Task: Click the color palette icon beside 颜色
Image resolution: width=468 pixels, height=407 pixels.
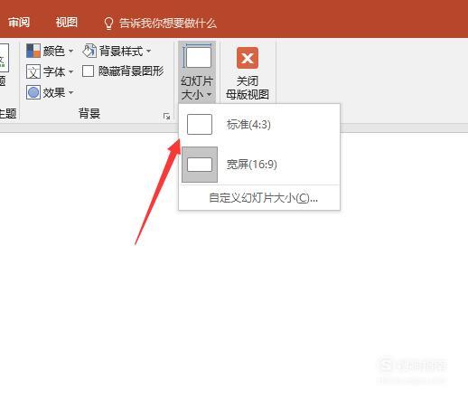Action: coord(33,51)
